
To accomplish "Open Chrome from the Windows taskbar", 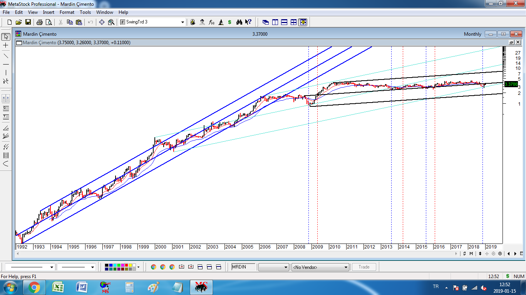I will coord(34,287).
